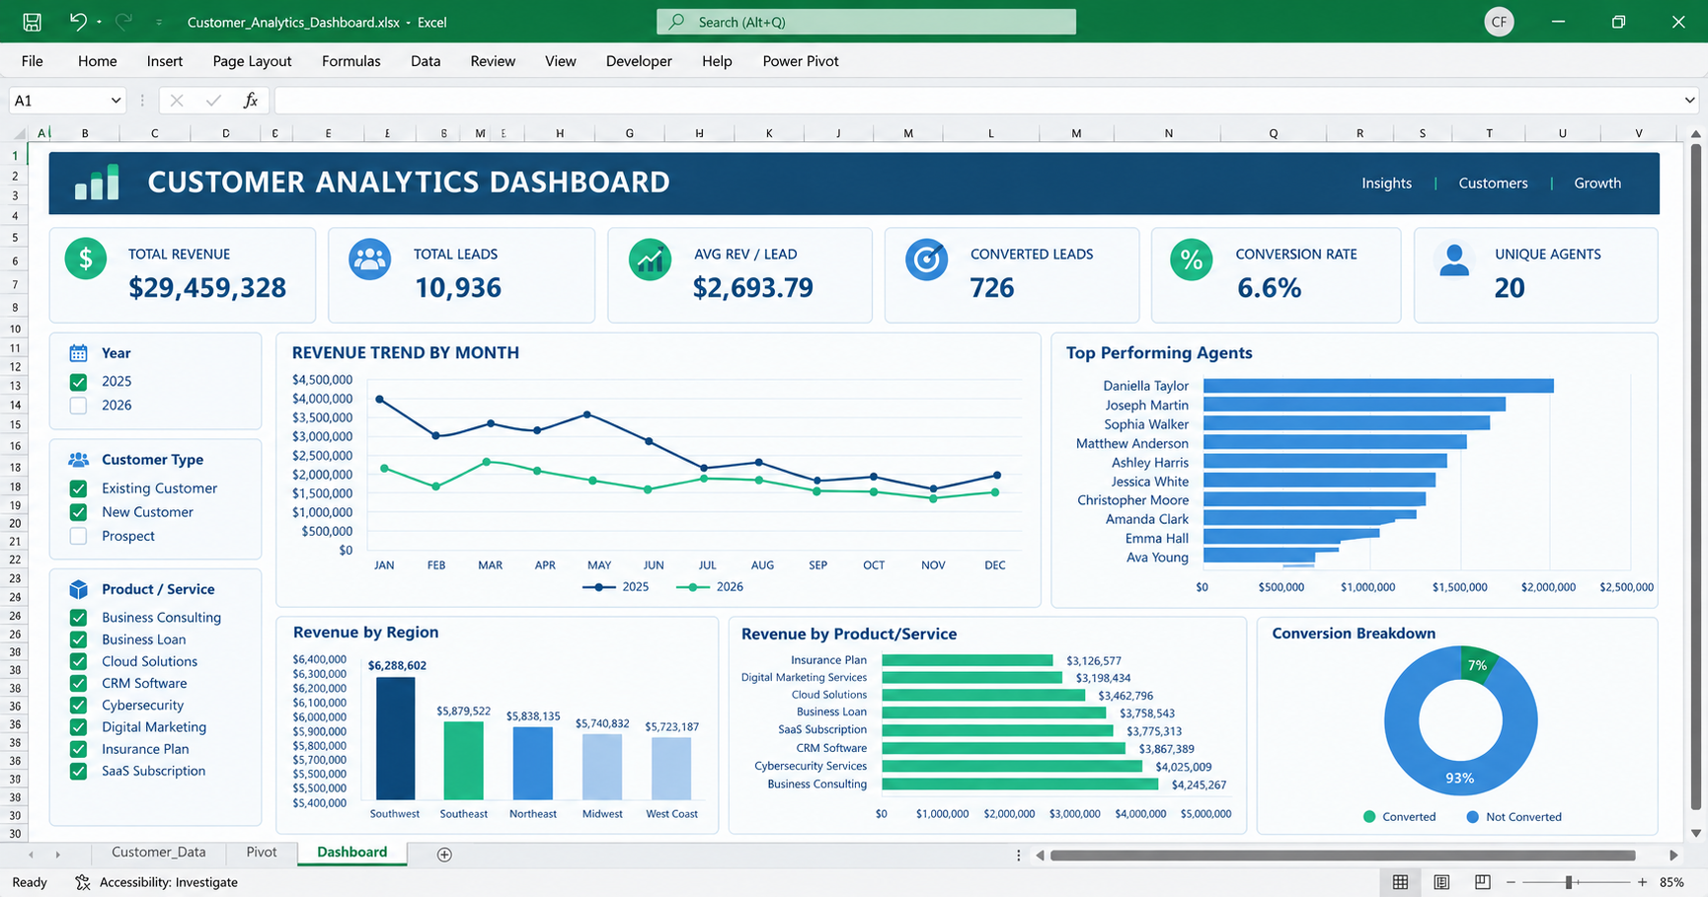Click the vertical scrollbar down arrow
The image size is (1708, 897).
(1696, 834)
